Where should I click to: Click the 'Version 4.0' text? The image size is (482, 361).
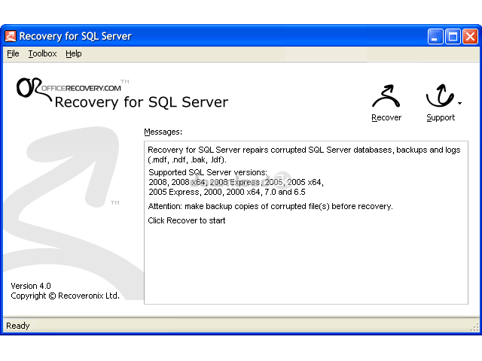pyautogui.click(x=31, y=286)
